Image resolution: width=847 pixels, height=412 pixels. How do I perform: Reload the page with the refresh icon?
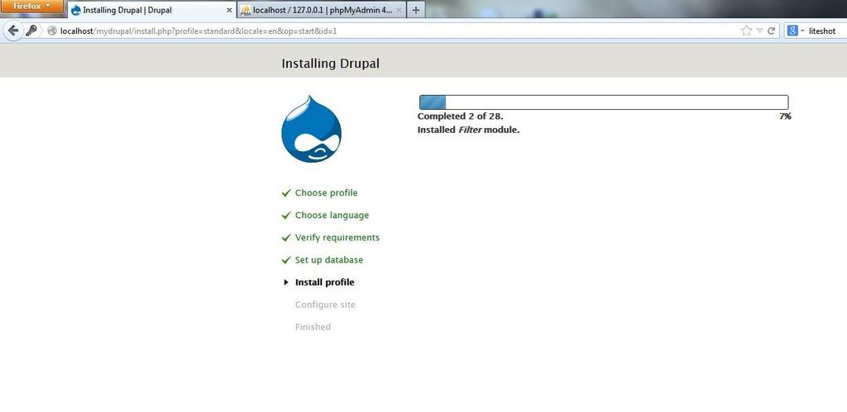(x=772, y=31)
